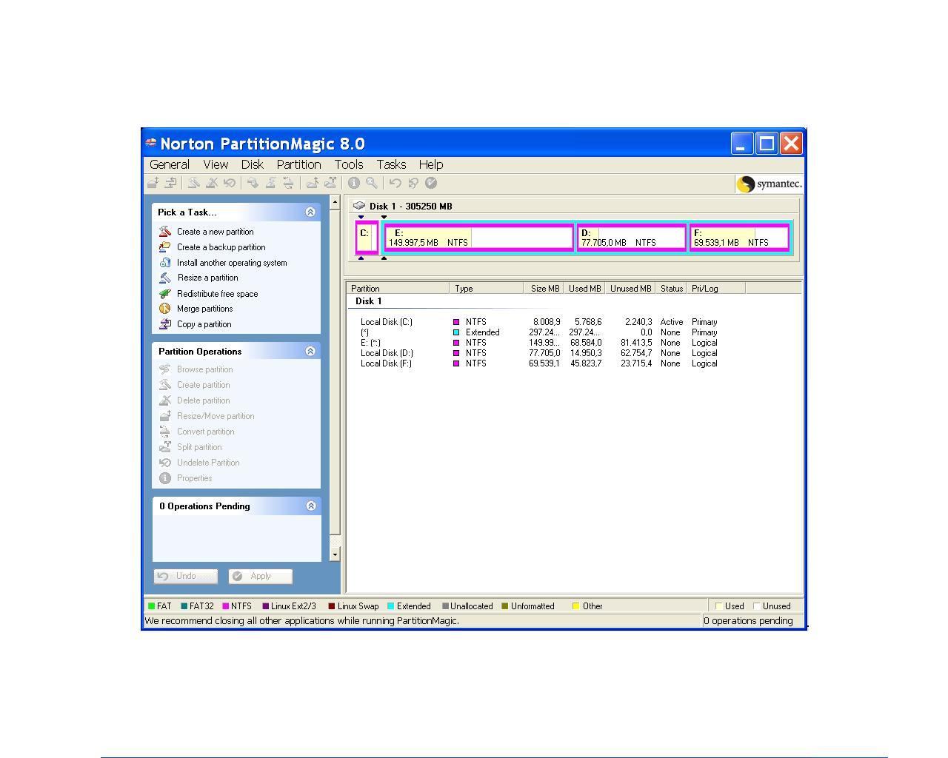Click the NTFS magenta legend swatch
This screenshot has width=948, height=758.
click(x=226, y=606)
